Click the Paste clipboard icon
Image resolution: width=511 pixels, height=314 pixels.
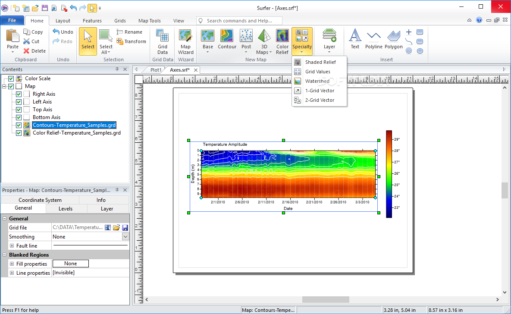[13, 36]
